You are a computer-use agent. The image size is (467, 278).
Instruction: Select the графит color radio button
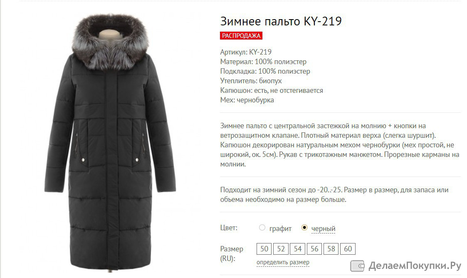coord(262,228)
